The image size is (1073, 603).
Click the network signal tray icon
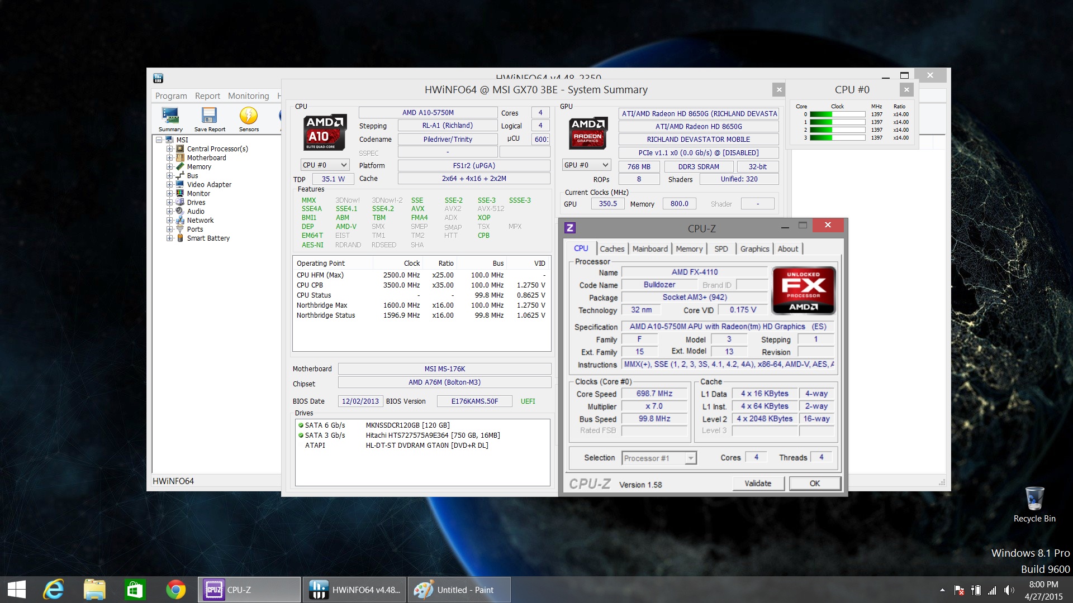[992, 590]
